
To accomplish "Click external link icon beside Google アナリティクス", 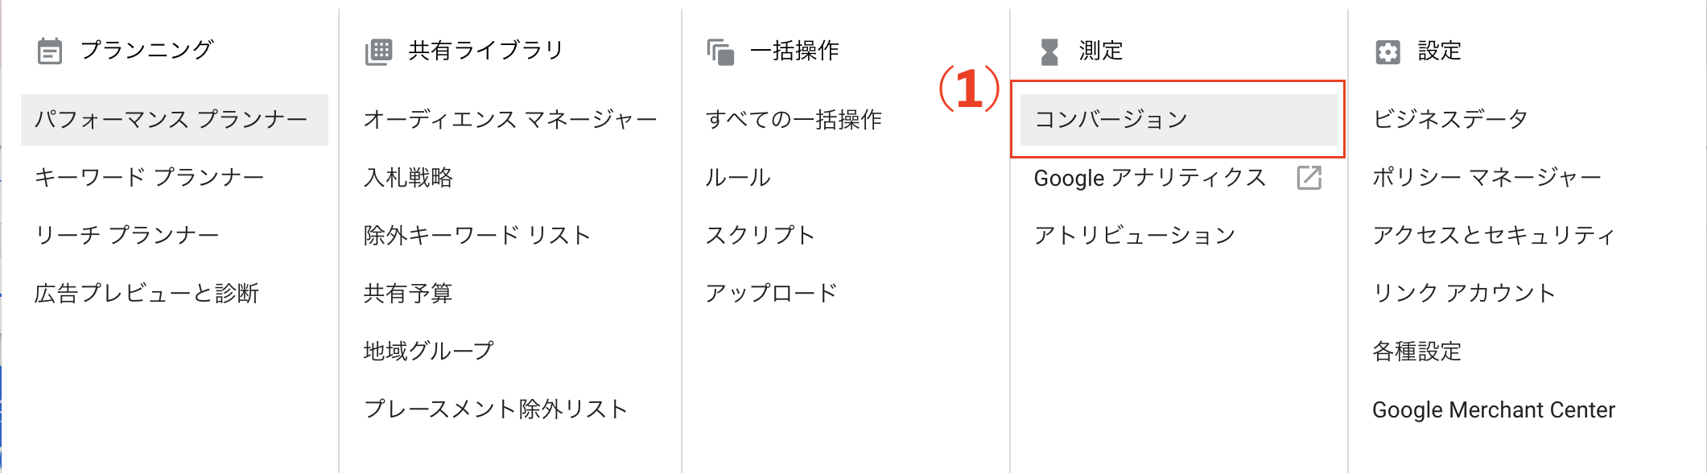I will [x=1309, y=178].
